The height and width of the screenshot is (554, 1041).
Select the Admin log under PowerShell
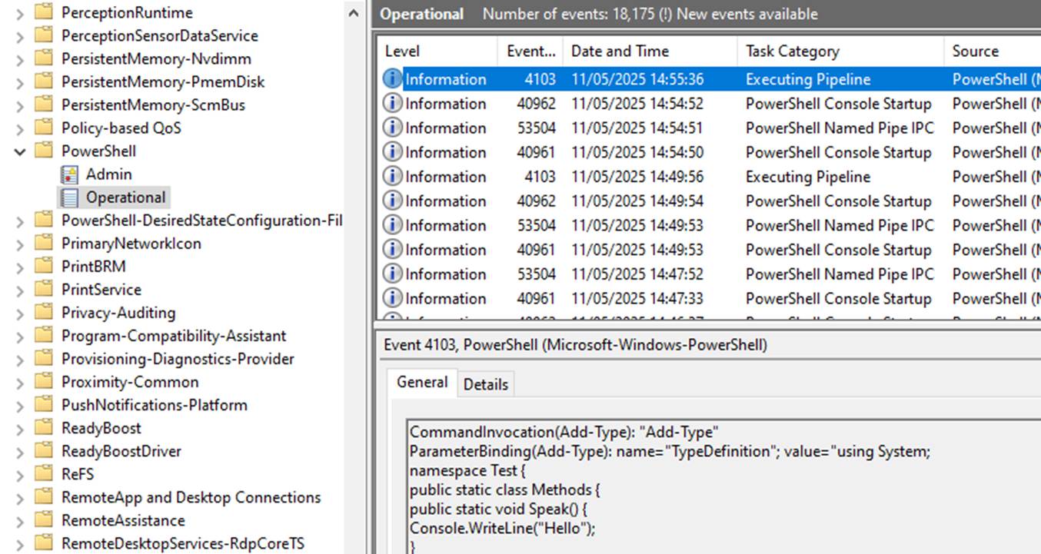pos(108,174)
